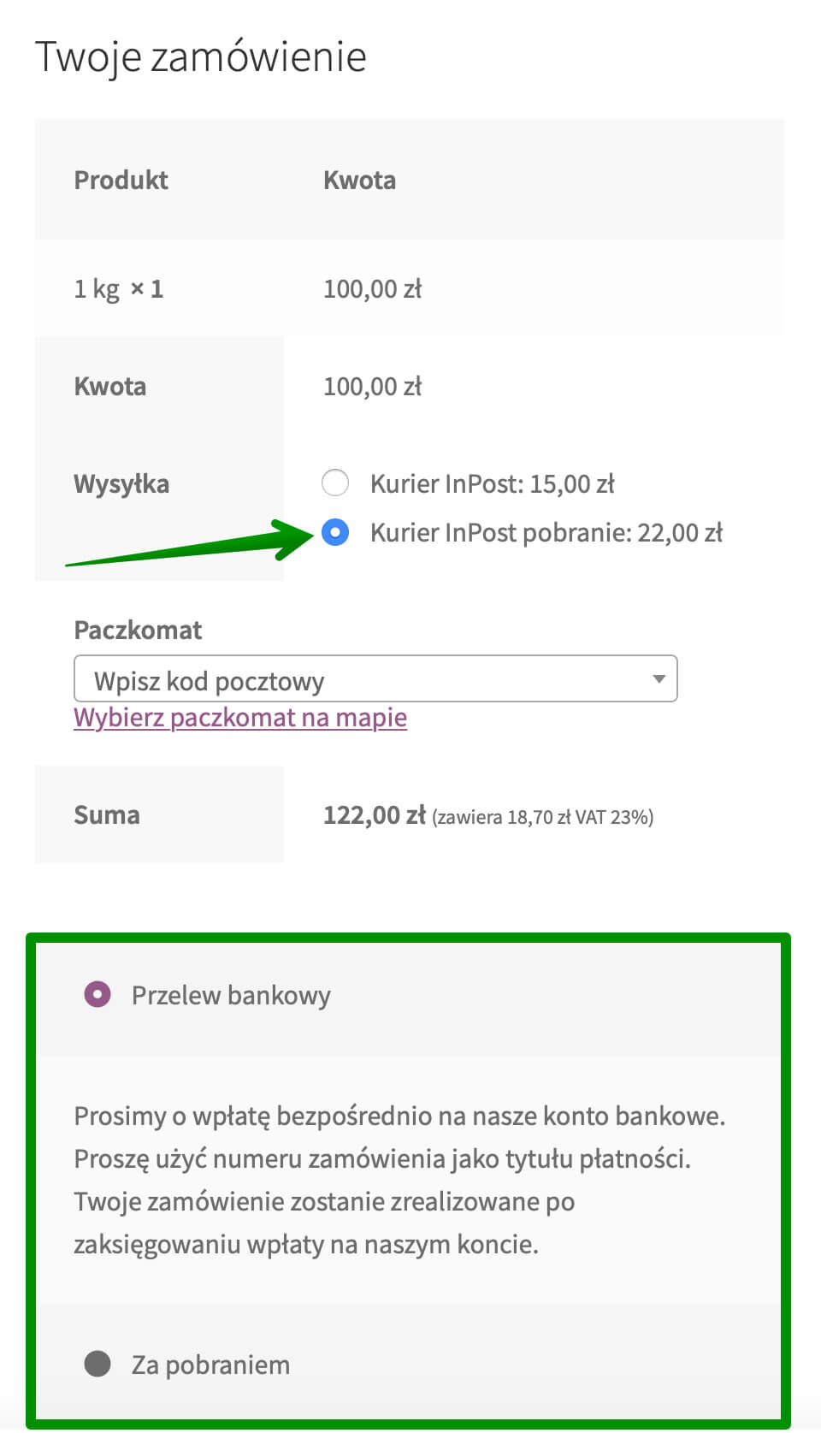Screen dimensions: 821x1433
Task: Click the Kurier InPost: 15,00 zł label
Action: point(492,484)
